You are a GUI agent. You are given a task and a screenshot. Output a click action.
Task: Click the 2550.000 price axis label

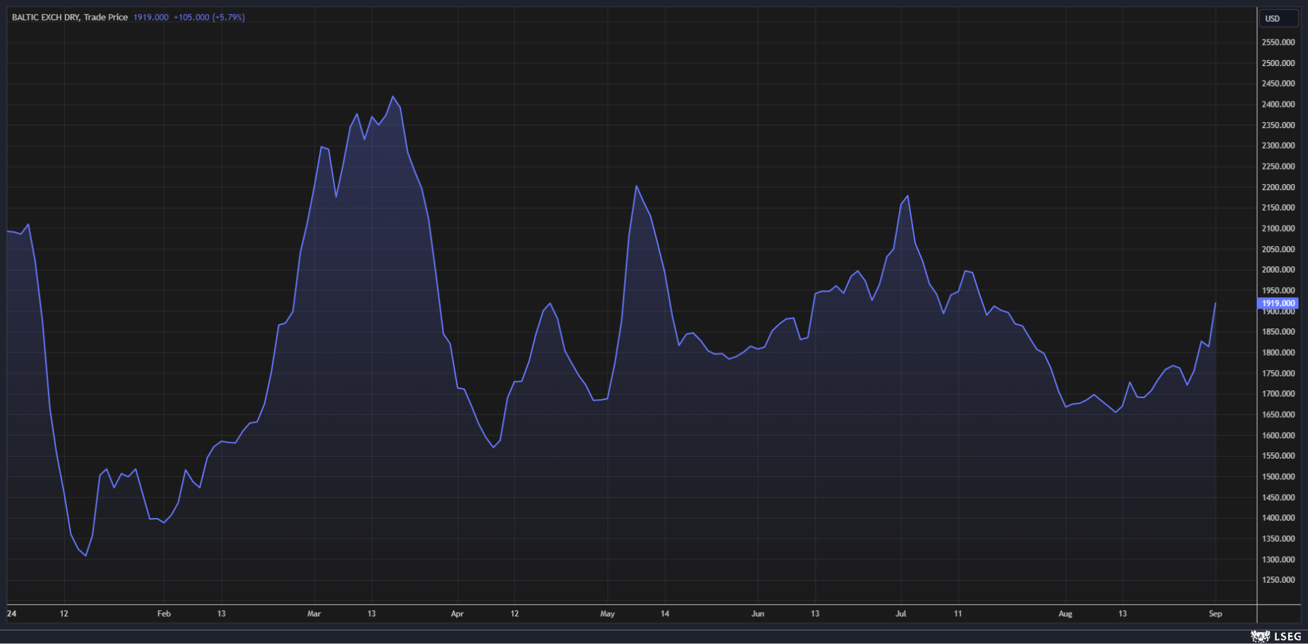click(1278, 42)
